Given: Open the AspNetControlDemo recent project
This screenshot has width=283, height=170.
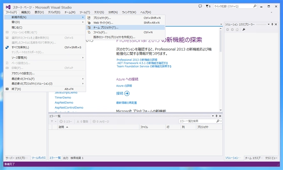Looking at the screenshot, I should 69,108.
